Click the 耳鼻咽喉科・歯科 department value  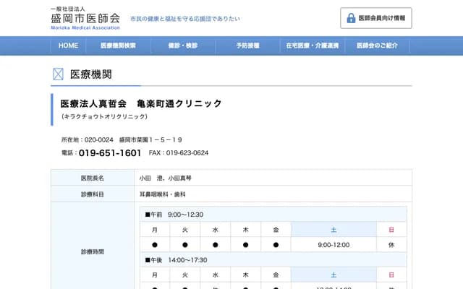click(x=163, y=194)
